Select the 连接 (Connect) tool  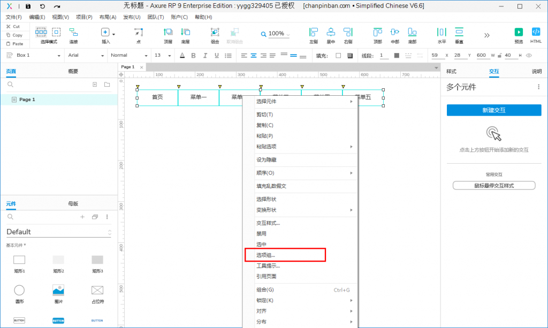[73, 34]
